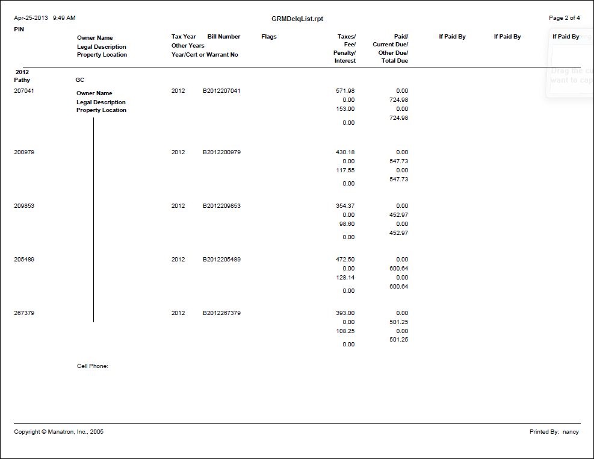Click the Other Due/ header label
Image resolution: width=594 pixels, height=459 pixels.
(393, 52)
